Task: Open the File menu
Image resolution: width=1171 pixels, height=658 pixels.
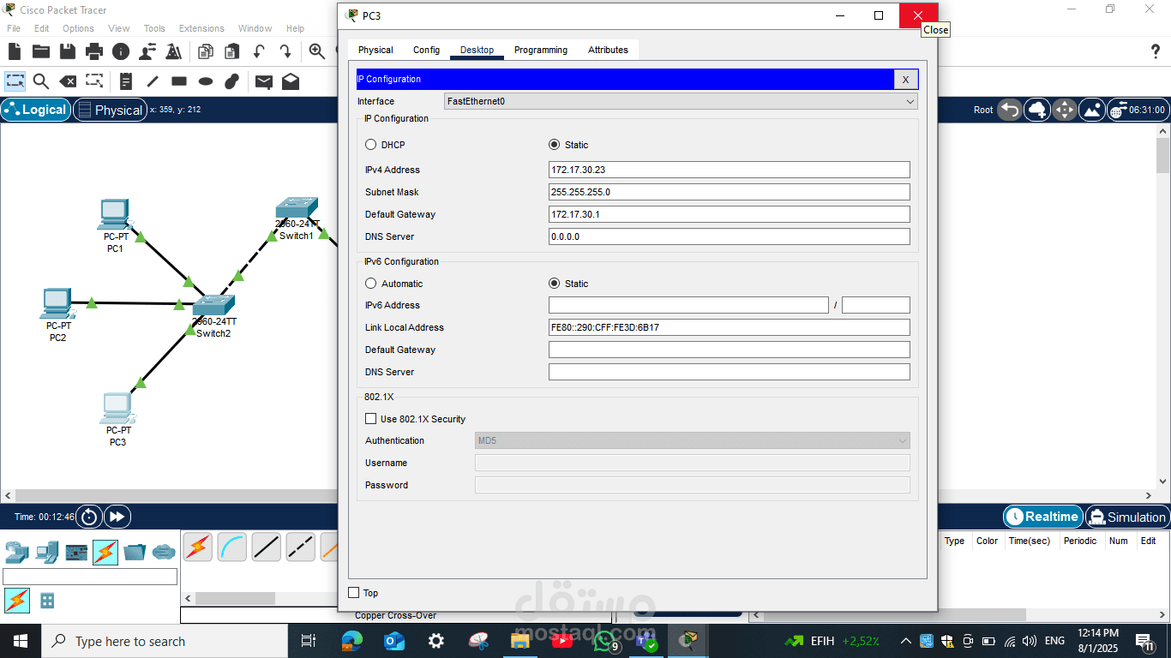Action: pos(14,28)
